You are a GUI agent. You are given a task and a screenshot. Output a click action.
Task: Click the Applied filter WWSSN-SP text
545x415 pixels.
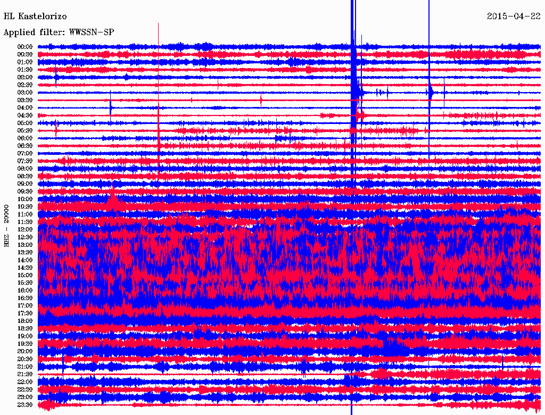click(x=59, y=32)
